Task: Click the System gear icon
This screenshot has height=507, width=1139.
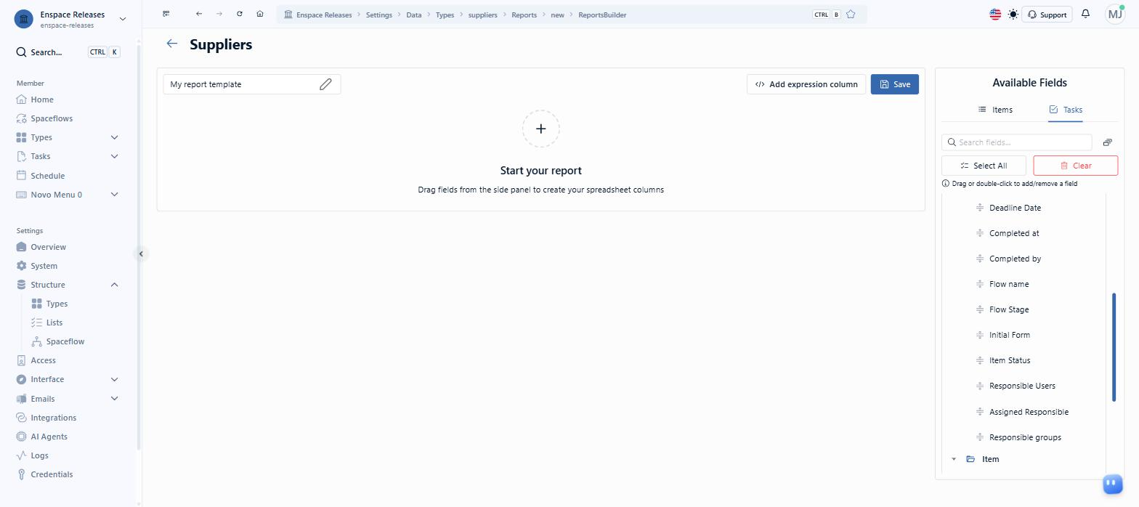Action: point(21,266)
